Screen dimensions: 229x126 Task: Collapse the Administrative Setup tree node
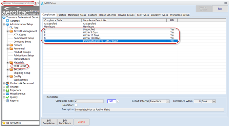[x=4, y=24]
